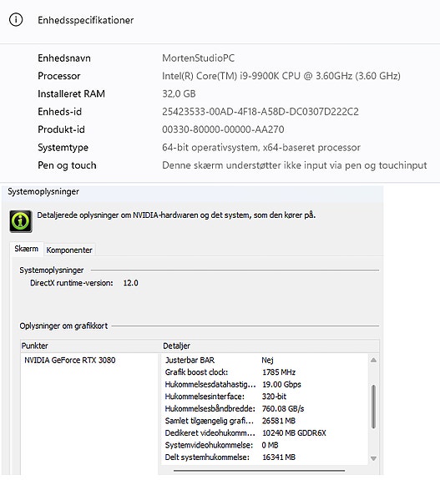The width and height of the screenshot is (440, 480).
Task: Click the info icon beside Enhedsspecifikationer
Action: [x=16, y=20]
